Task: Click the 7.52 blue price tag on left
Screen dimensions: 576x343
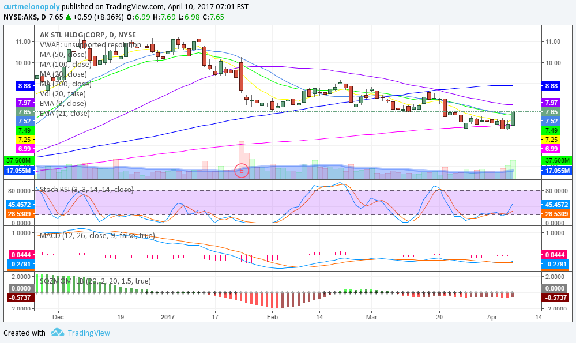Action: 25,121
